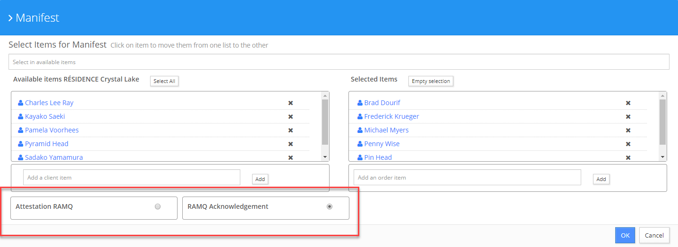Cancel the manifest dialog
The height and width of the screenshot is (247, 678).
point(654,235)
